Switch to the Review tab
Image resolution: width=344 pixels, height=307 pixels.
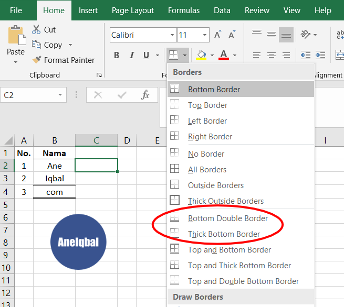point(257,10)
